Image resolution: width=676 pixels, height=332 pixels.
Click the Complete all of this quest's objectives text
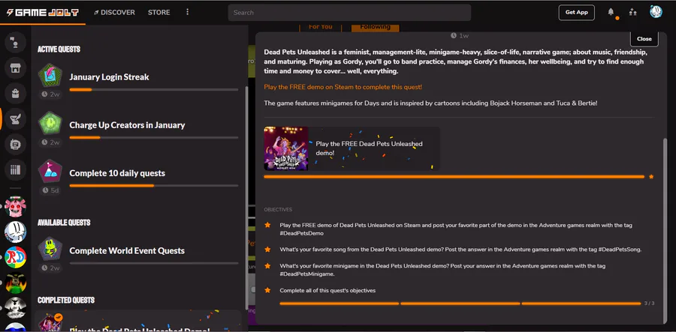coord(327,290)
